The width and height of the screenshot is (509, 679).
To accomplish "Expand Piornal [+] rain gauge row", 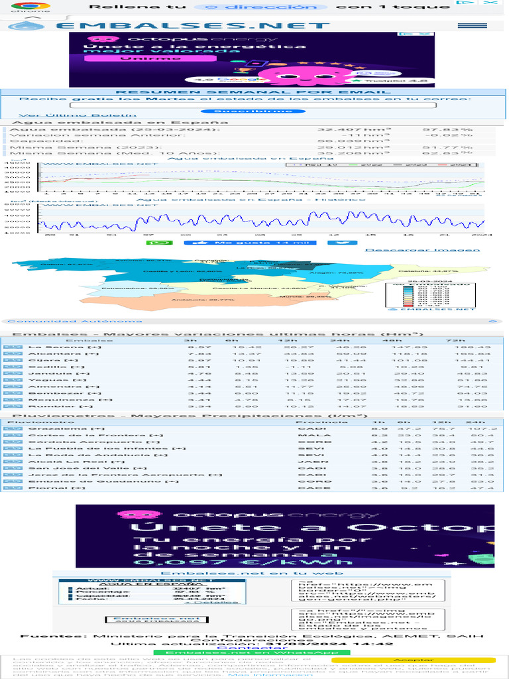I will [x=57, y=488].
